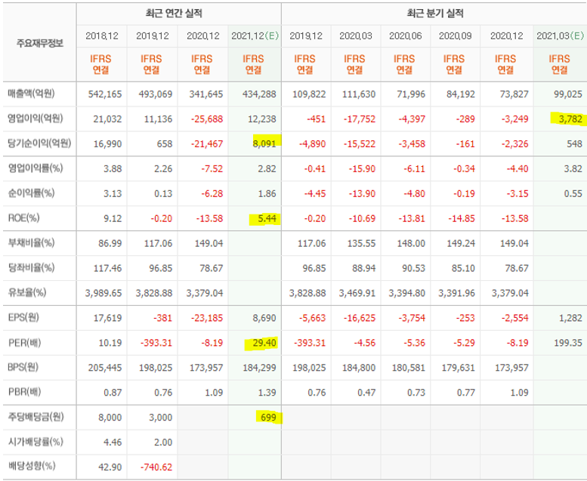Click the 3,469.91 reserve ratio value
587x481 pixels.
point(357,293)
